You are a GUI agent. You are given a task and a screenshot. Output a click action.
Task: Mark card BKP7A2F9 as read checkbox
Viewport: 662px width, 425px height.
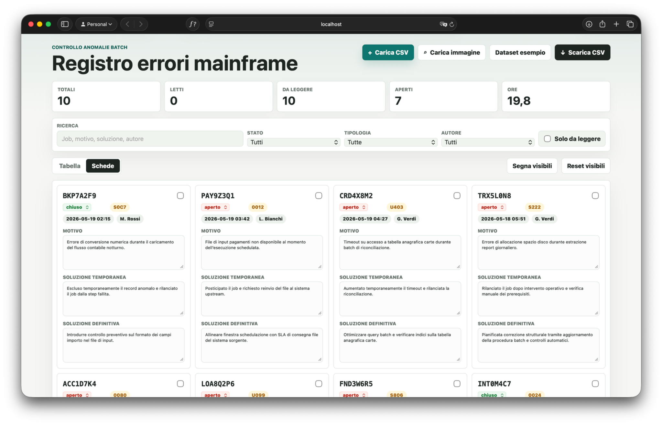(x=180, y=196)
